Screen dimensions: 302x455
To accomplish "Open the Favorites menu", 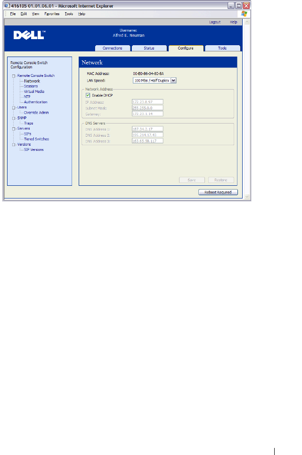I will (x=52, y=14).
